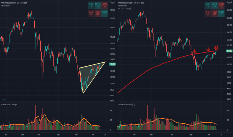Click the 2B volume label in the TrendBandPriceVol (21) pane
Viewport: 233px width, 137px height.
[x=228, y=120]
